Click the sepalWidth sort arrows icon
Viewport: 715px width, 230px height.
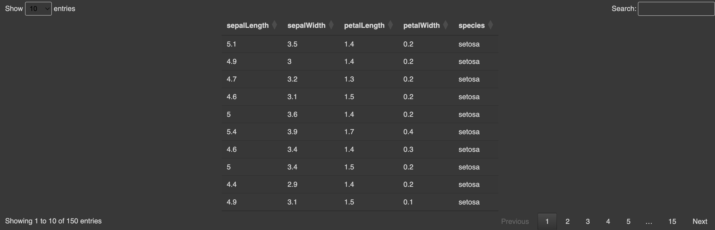[331, 25]
